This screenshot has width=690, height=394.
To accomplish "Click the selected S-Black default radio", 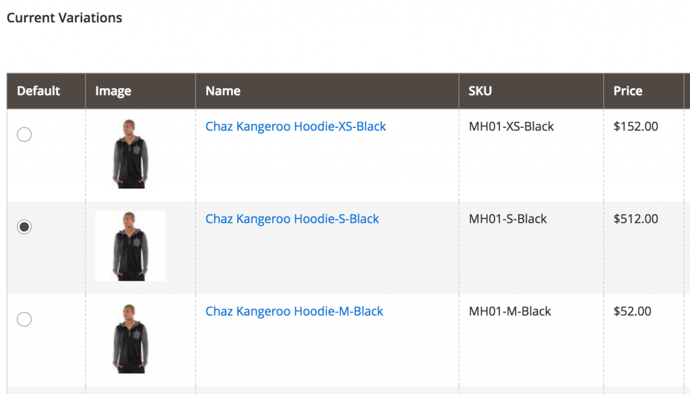I will [24, 227].
